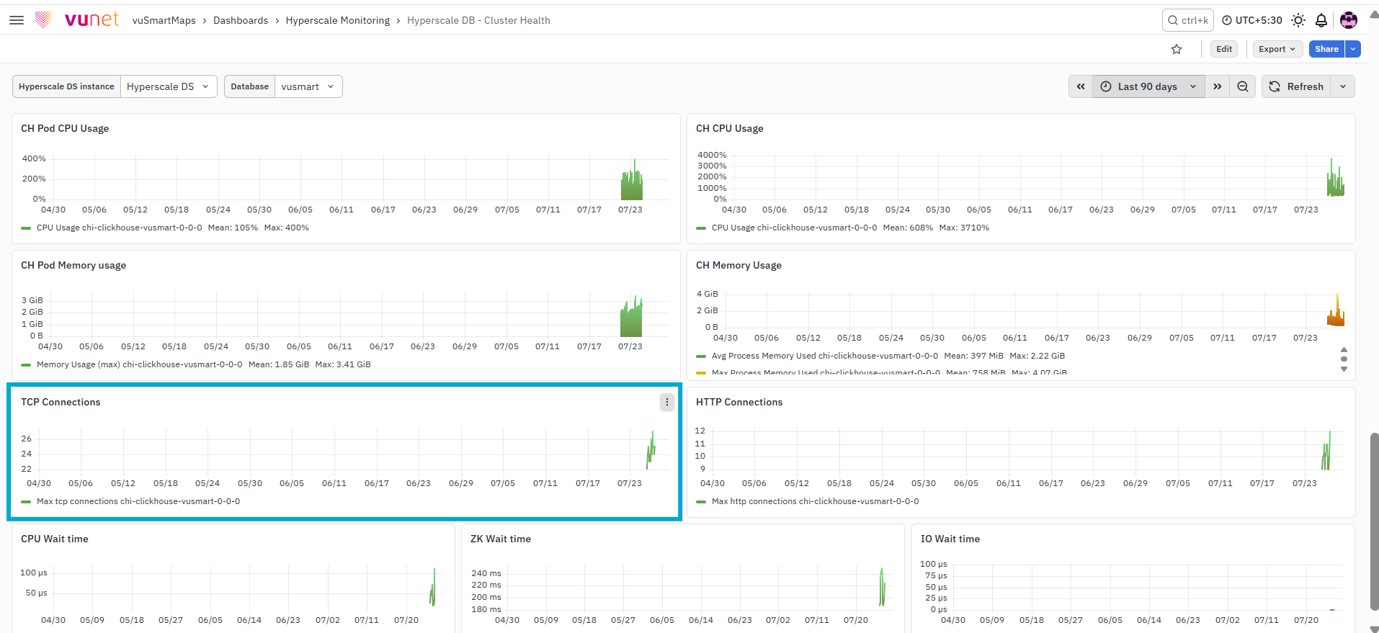1379x633 pixels.
Task: Toggle CPU Usage series in CH Pod CPU legend
Action: click(x=119, y=228)
